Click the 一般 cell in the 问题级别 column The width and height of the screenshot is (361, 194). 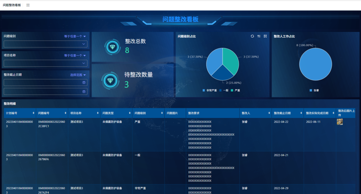coord(137,155)
